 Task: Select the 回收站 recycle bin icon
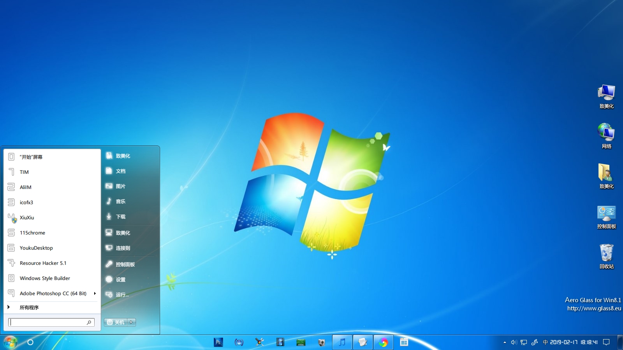tap(606, 256)
